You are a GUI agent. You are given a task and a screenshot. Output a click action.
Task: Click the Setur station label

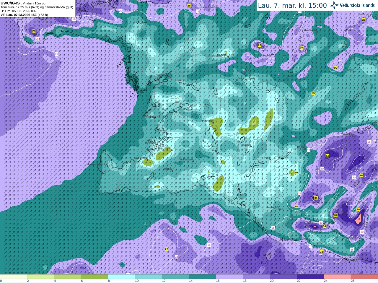tap(350, 70)
